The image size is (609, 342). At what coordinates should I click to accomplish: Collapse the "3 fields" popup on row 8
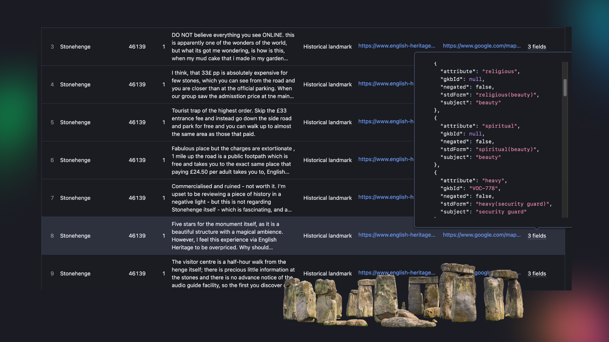tap(537, 236)
